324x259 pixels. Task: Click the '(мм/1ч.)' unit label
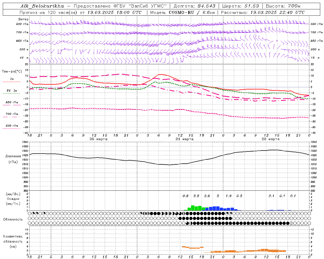click(13, 204)
